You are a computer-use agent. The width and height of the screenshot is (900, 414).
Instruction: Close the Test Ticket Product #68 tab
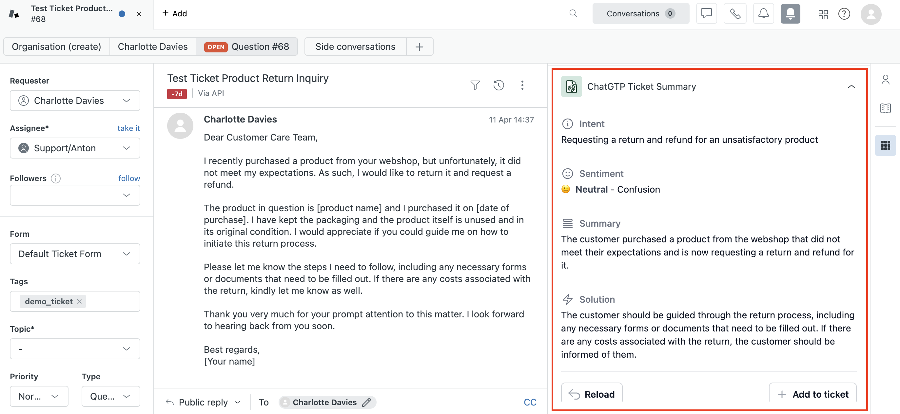coord(139,14)
